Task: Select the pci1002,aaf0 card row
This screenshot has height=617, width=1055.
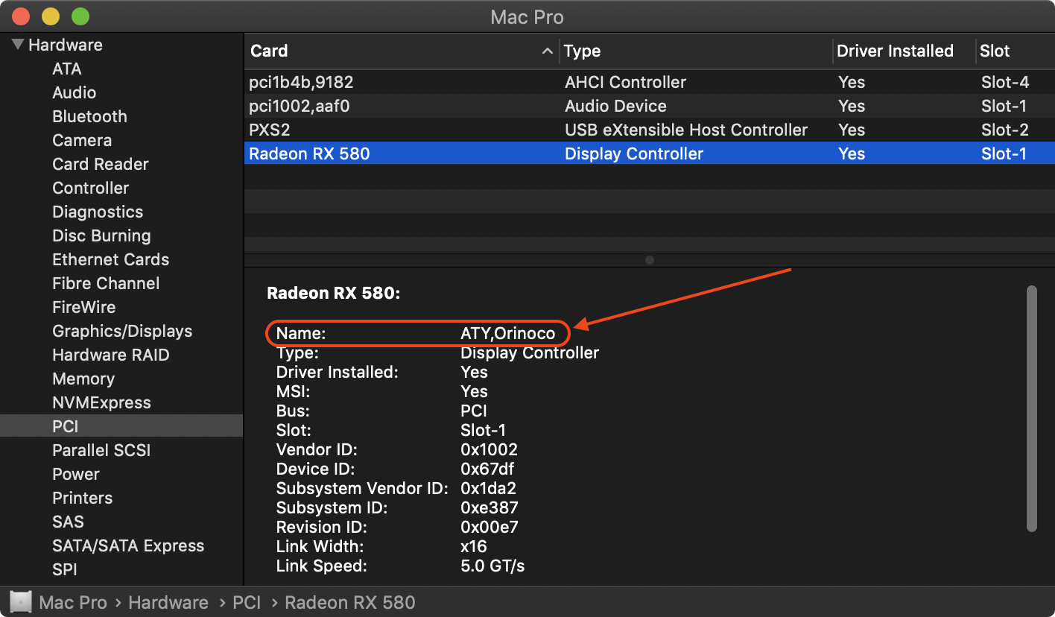Action: pos(650,106)
